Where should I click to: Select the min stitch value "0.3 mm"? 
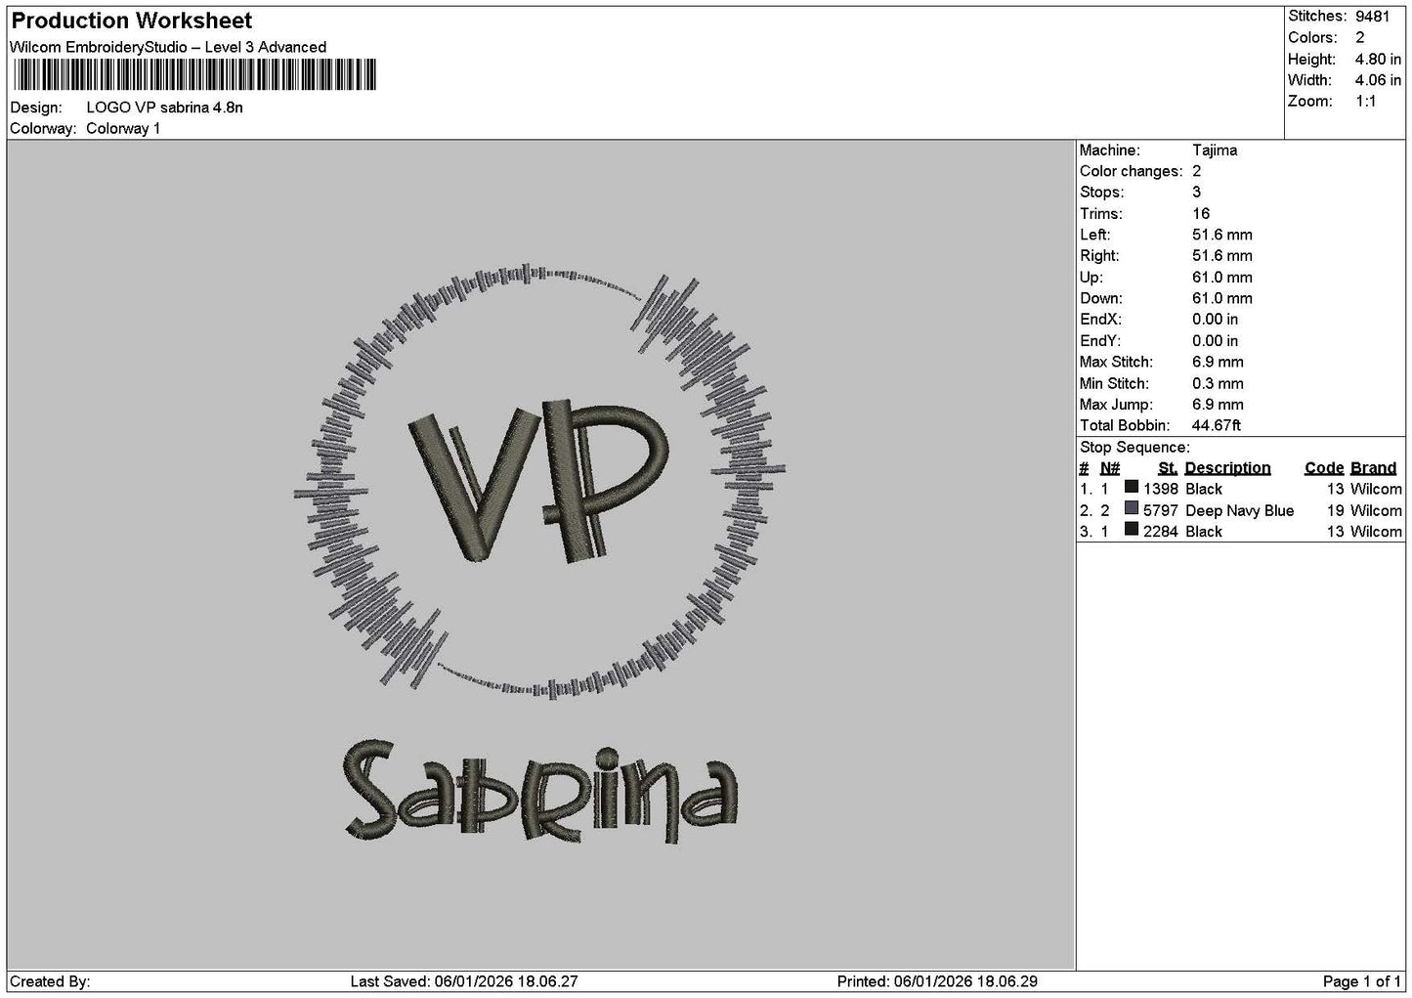1218,384
